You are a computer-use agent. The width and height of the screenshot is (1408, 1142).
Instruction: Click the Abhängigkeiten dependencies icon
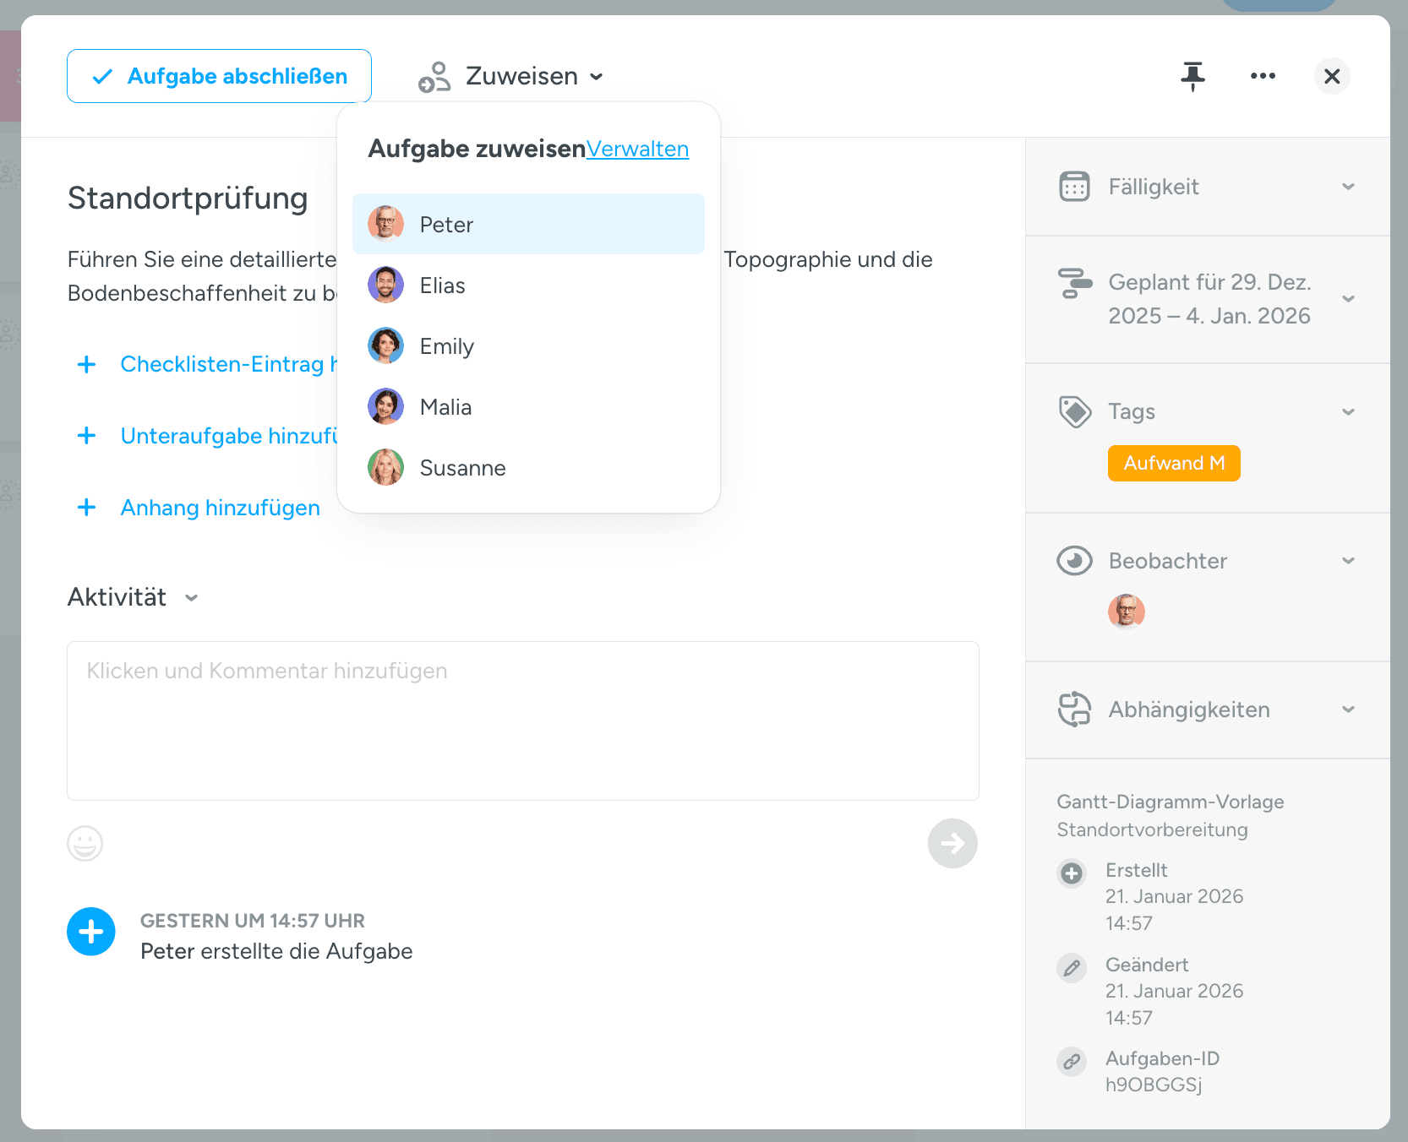(1074, 710)
